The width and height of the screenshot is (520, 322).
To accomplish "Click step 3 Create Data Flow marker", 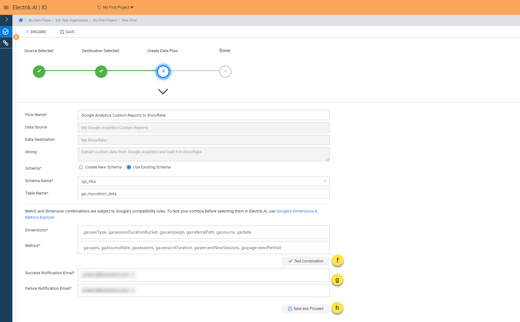I will pyautogui.click(x=163, y=71).
